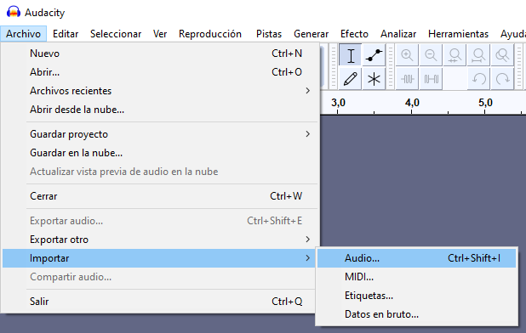Select MIDI... in Importar submenu
The image size is (526, 333).
416,277
